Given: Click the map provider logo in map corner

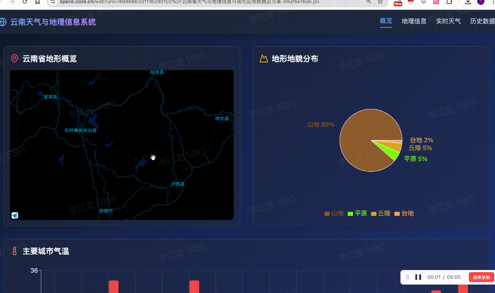Looking at the screenshot, I should [x=15, y=215].
